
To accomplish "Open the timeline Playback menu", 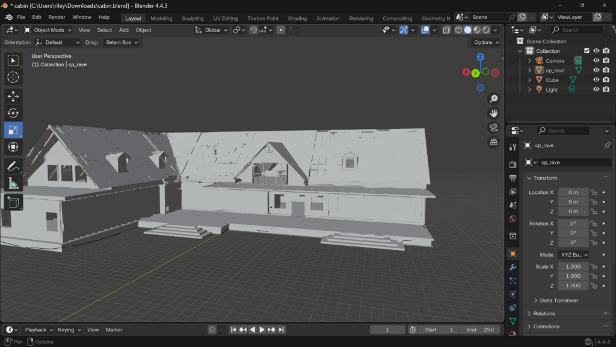I will coord(38,330).
